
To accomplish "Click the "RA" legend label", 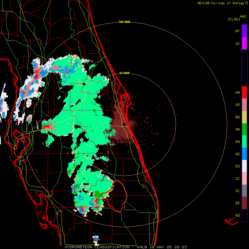I will (x=237, y=142).
